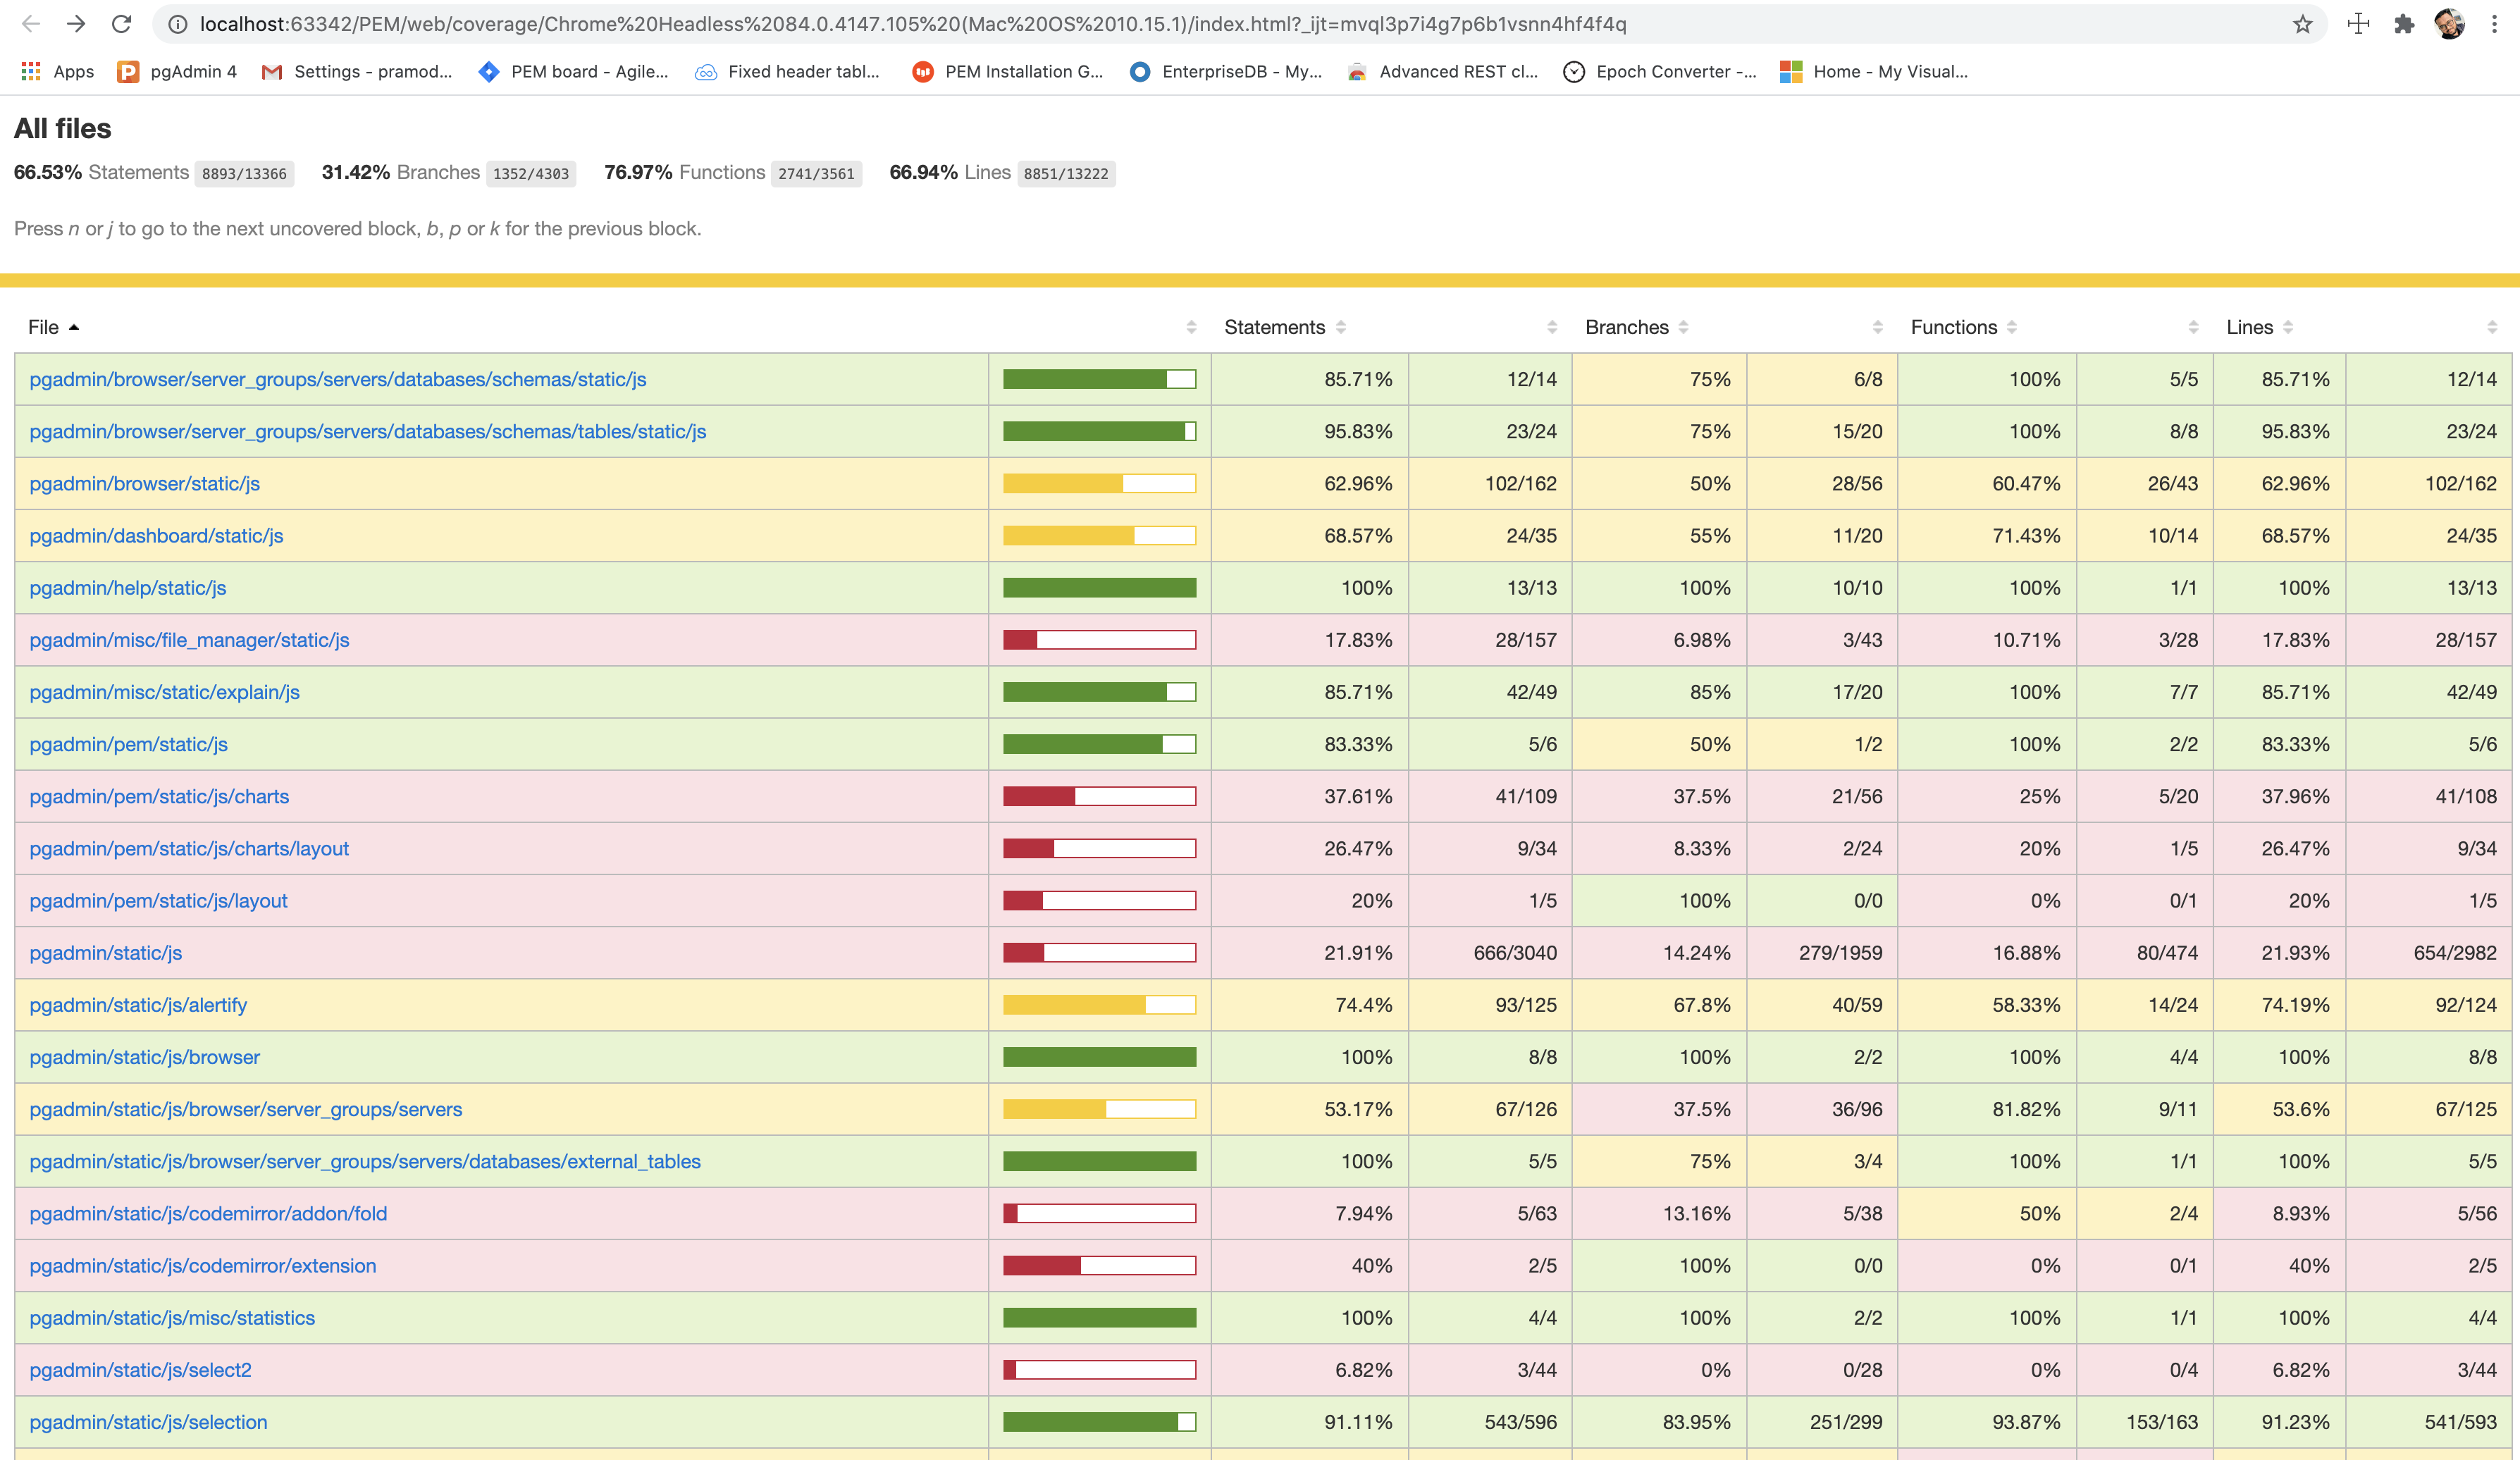Reload the coverage report page
This screenshot has width=2520, height=1460.
121,24
